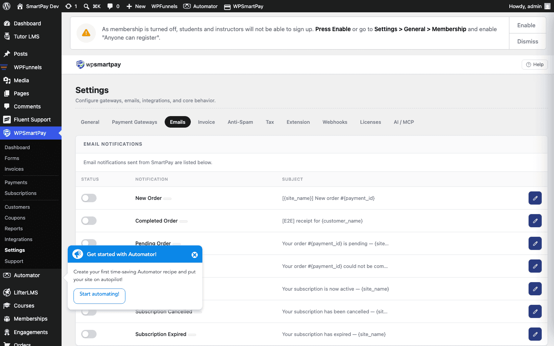Open LifterLMS in the sidebar
This screenshot has height=346, width=554.
[x=31, y=293]
